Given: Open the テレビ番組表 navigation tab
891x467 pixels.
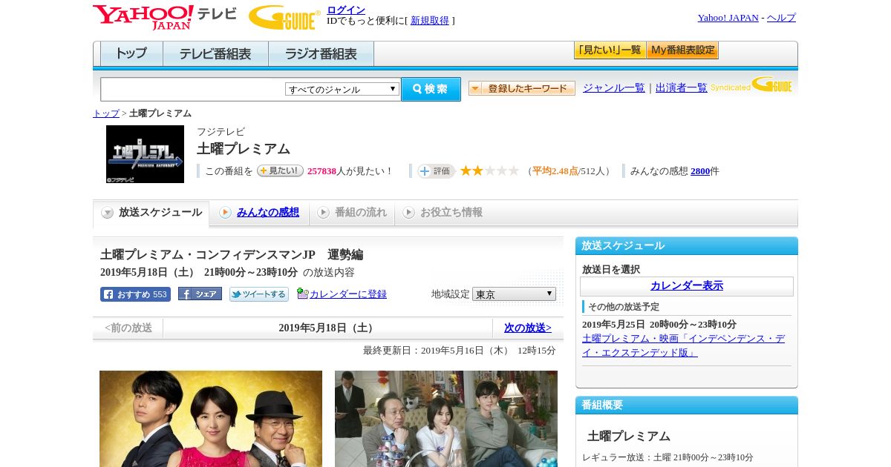Looking at the screenshot, I should pos(215,54).
